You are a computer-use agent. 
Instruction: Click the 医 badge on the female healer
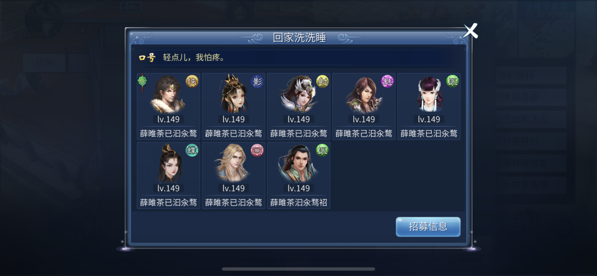pos(453,81)
